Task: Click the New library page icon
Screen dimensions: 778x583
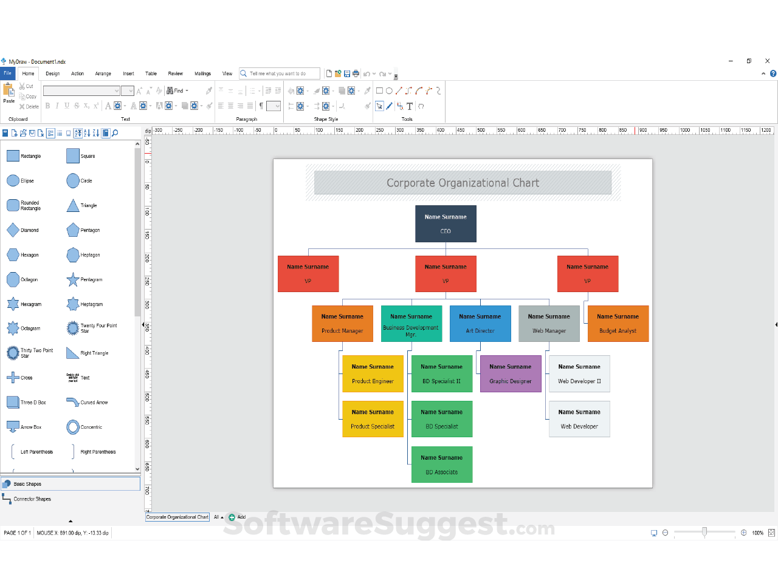Action: 13,133
